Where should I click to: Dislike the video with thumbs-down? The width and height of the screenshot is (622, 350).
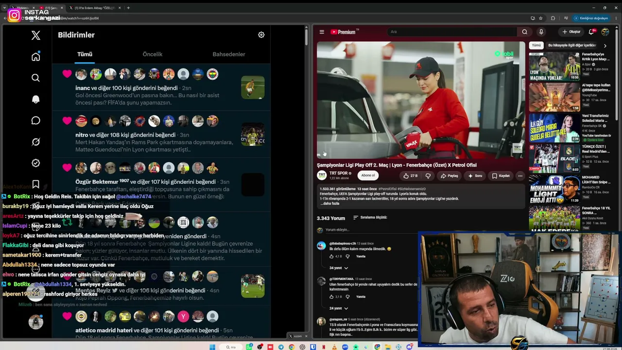[428, 176]
